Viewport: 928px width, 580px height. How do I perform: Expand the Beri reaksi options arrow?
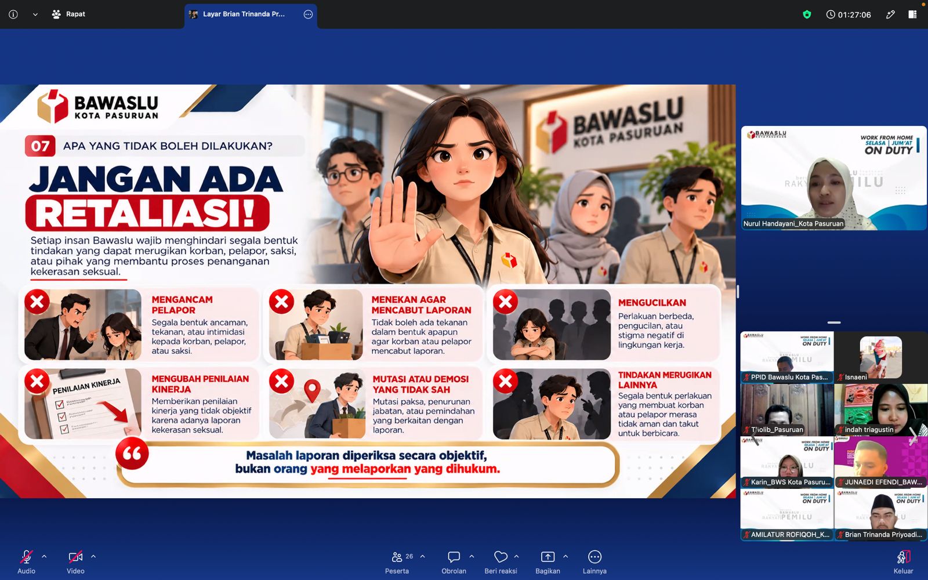pyautogui.click(x=516, y=556)
